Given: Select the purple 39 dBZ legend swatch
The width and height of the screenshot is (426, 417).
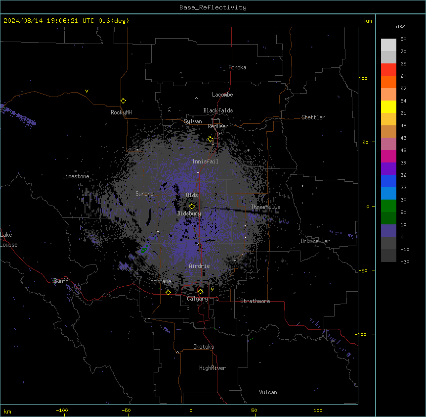Looking at the screenshot, I should click(388, 168).
